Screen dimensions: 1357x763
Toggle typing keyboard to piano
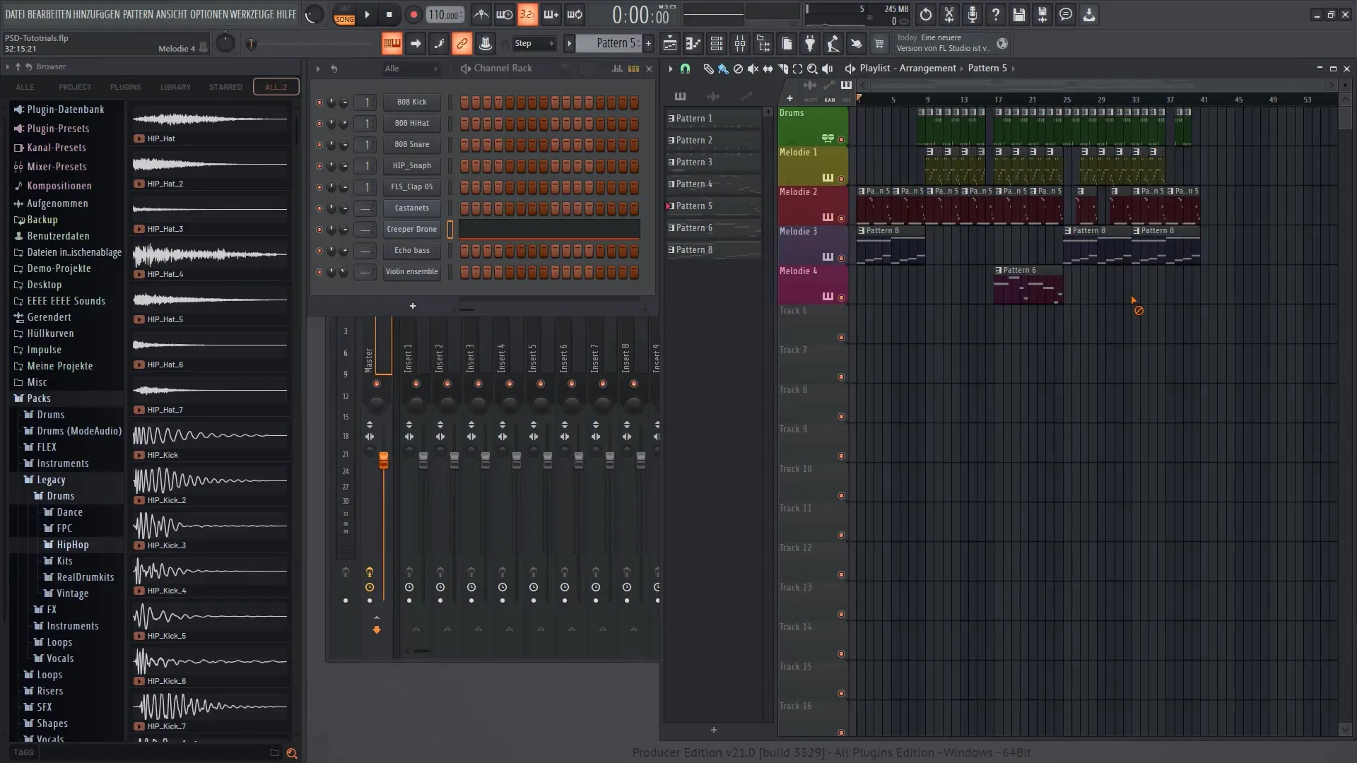pos(392,44)
